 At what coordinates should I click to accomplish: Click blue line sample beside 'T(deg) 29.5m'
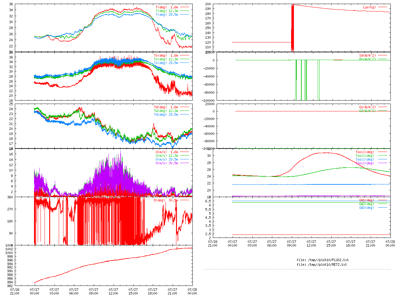[185, 14]
